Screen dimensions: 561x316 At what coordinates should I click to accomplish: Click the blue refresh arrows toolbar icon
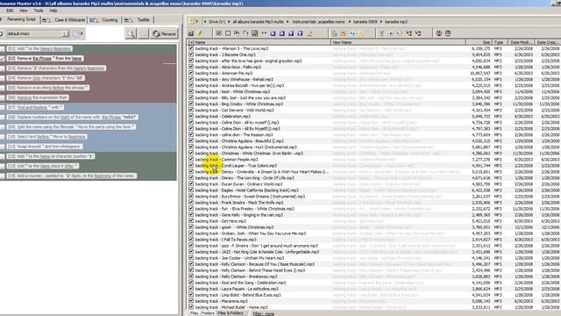point(352,33)
